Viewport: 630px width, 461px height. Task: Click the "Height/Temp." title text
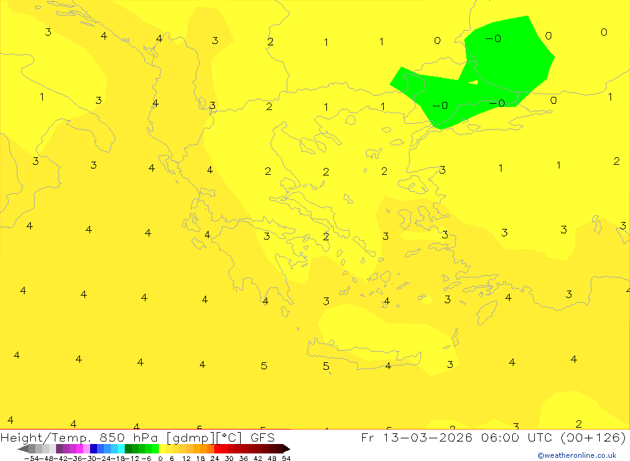click(x=46, y=438)
